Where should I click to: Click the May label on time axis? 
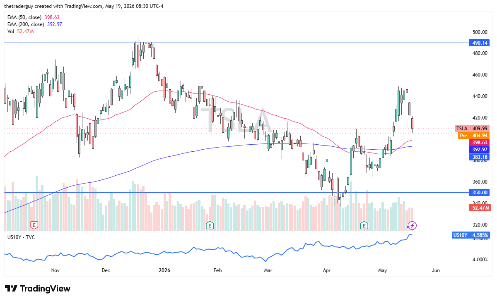pos(383,270)
